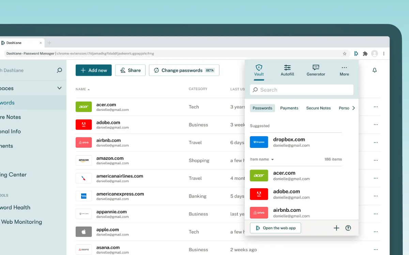Click the acer logo in main list

point(84,107)
